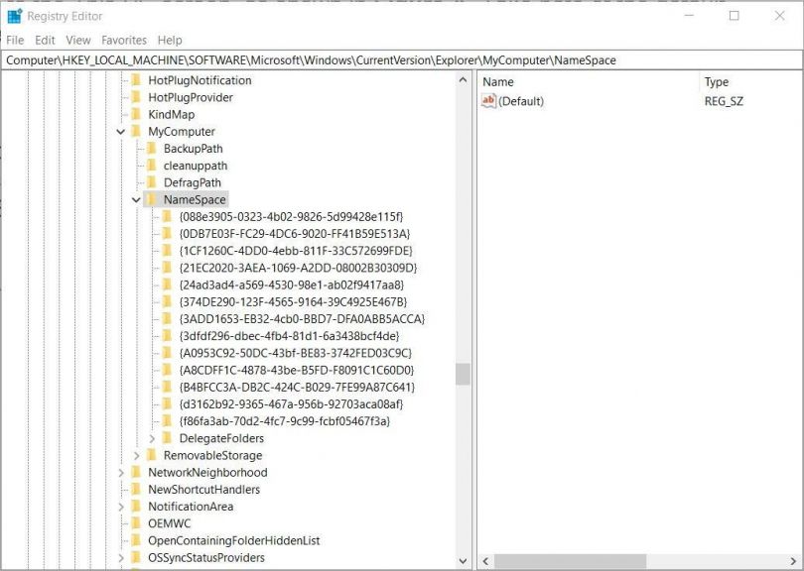Screen dimensions: 804x571
Task: Expand the DelegateFolders key
Action: pyautogui.click(x=153, y=438)
